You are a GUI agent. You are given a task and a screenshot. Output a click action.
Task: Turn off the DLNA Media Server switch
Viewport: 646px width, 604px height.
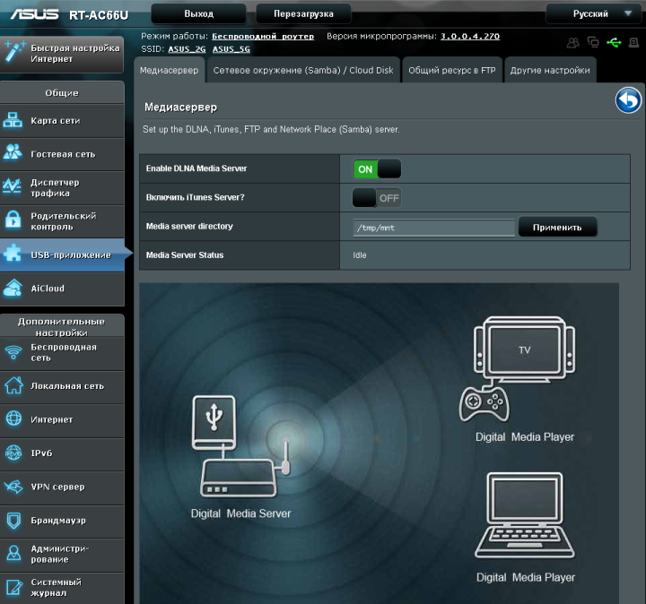point(377,169)
